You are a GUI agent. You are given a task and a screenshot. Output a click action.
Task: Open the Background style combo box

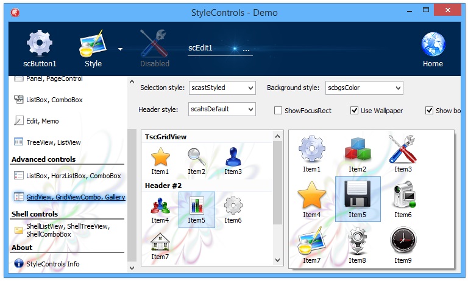pyautogui.click(x=364, y=88)
